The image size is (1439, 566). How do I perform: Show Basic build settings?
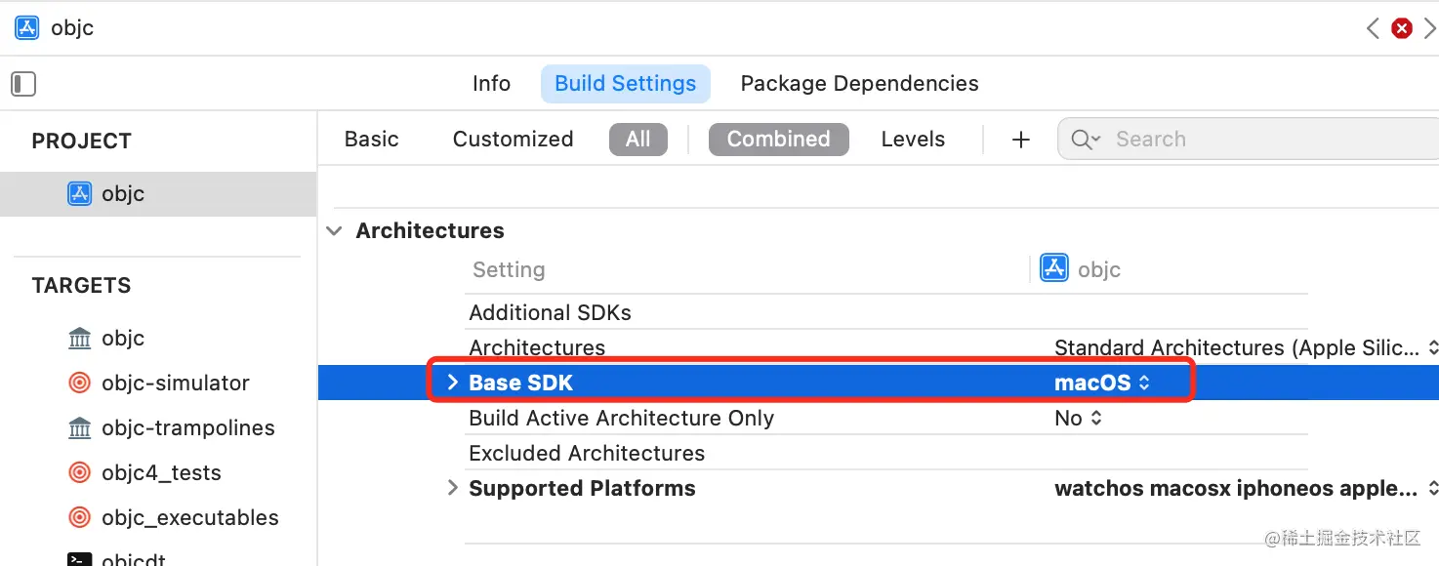(371, 140)
